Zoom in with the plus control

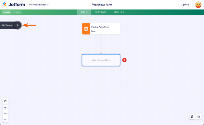click(x=5, y=108)
